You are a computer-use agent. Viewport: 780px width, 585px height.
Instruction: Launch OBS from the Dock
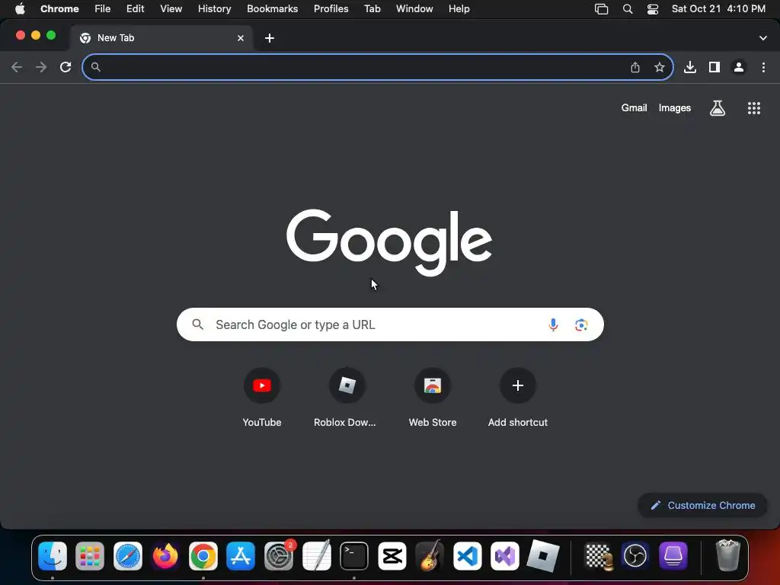pyautogui.click(x=635, y=555)
